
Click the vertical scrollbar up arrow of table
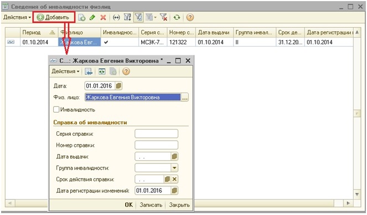(357, 32)
